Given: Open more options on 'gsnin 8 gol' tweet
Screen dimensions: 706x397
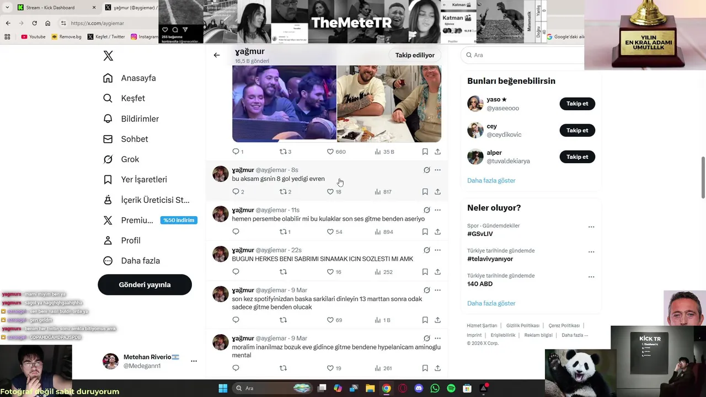Looking at the screenshot, I should pos(437,170).
